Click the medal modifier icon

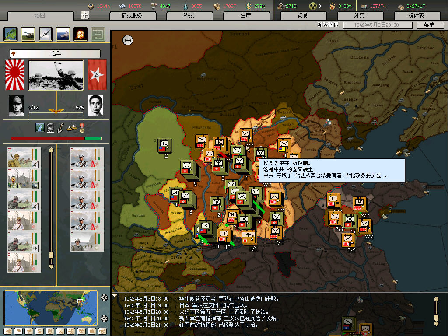[x=82, y=128]
